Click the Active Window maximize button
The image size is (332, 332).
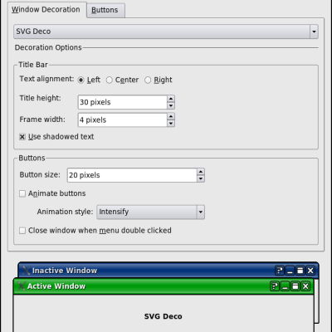tap(295, 286)
